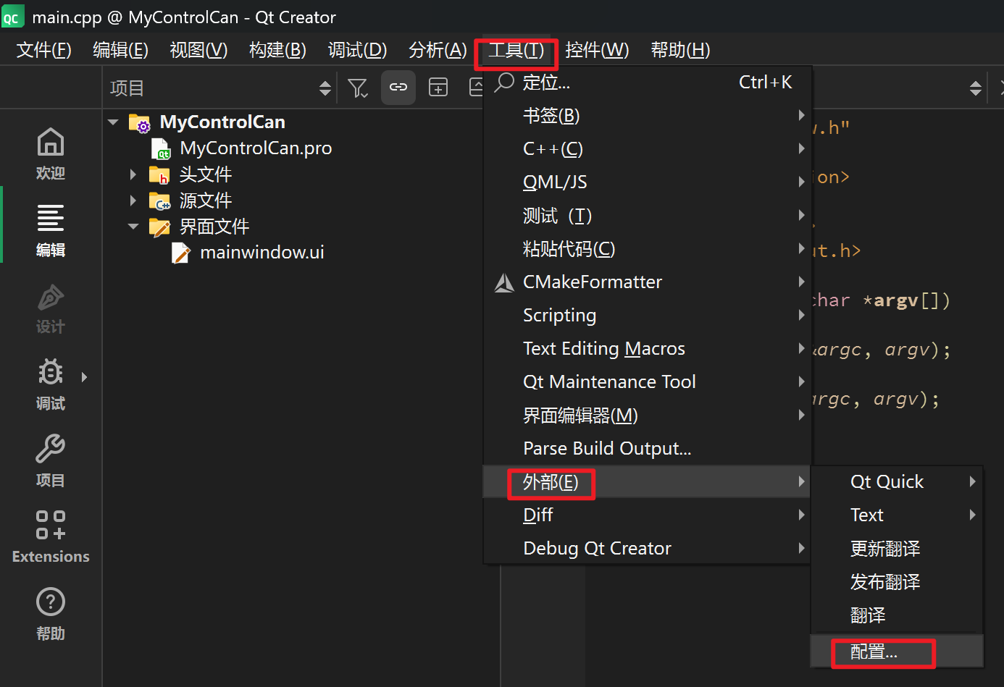Select the 翻译 menu entry
This screenshot has width=1004, height=687.
click(x=897, y=615)
